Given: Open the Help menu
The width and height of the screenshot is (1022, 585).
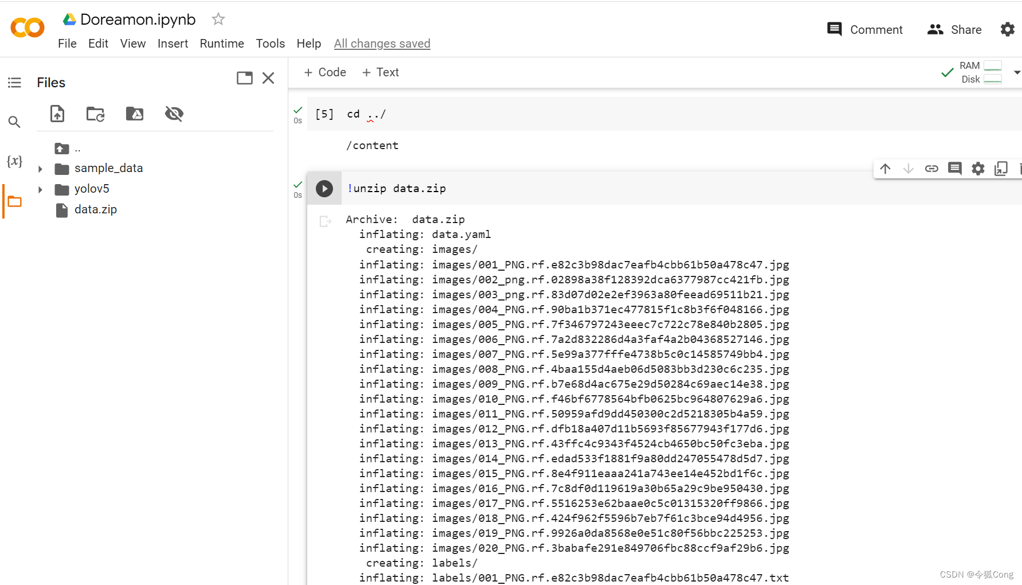Looking at the screenshot, I should coord(309,44).
